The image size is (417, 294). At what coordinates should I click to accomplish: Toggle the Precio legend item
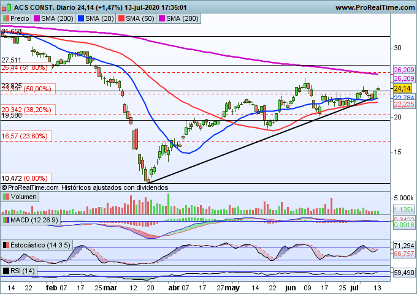click(18, 19)
